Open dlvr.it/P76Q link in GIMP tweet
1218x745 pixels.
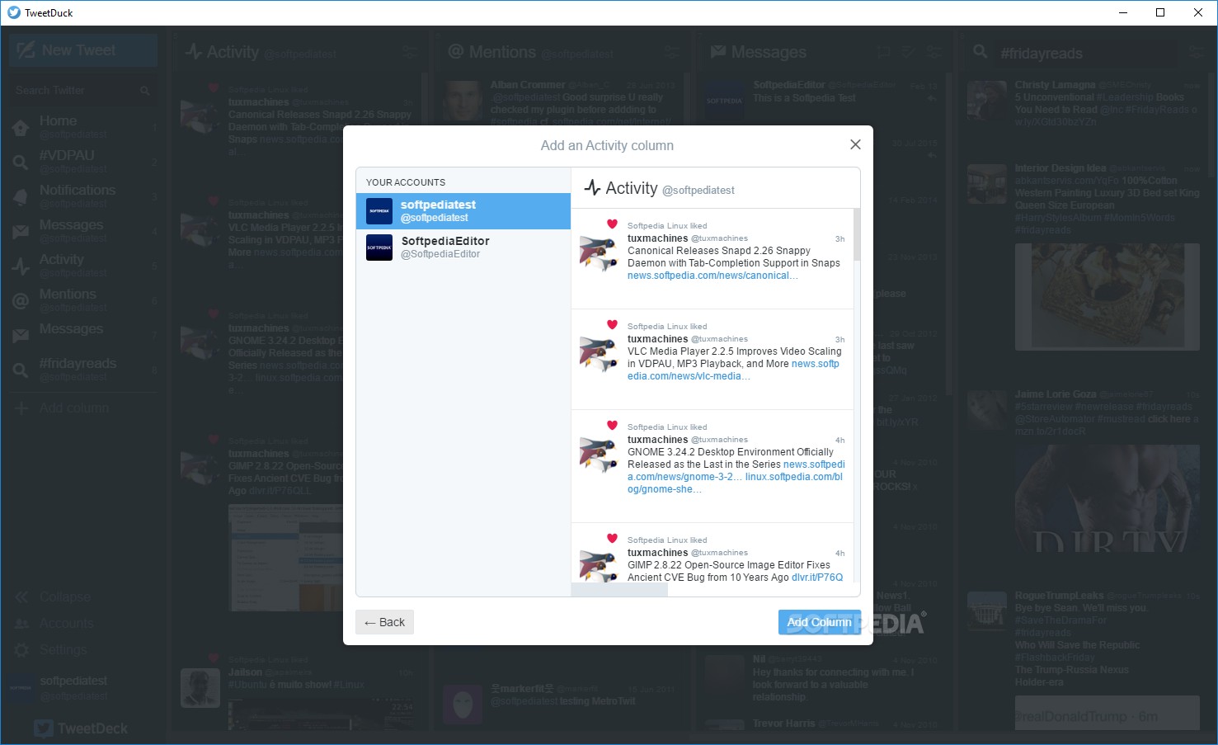(817, 578)
